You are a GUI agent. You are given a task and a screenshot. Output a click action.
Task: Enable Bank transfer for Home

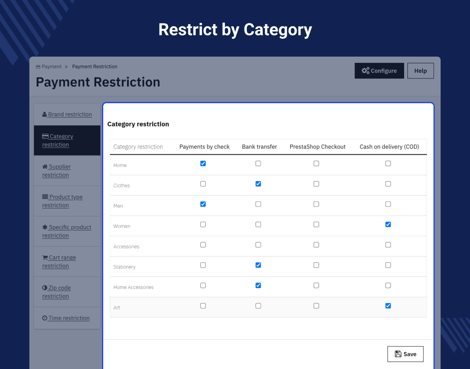pos(258,164)
